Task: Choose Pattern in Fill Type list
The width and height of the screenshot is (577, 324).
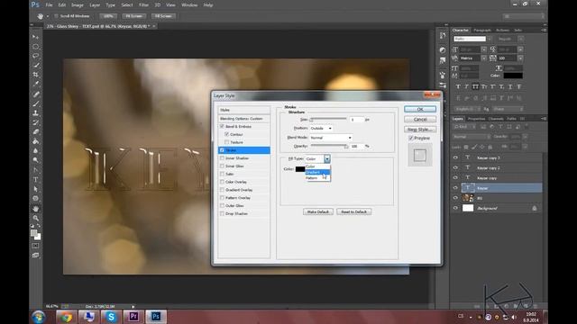Action: point(317,178)
